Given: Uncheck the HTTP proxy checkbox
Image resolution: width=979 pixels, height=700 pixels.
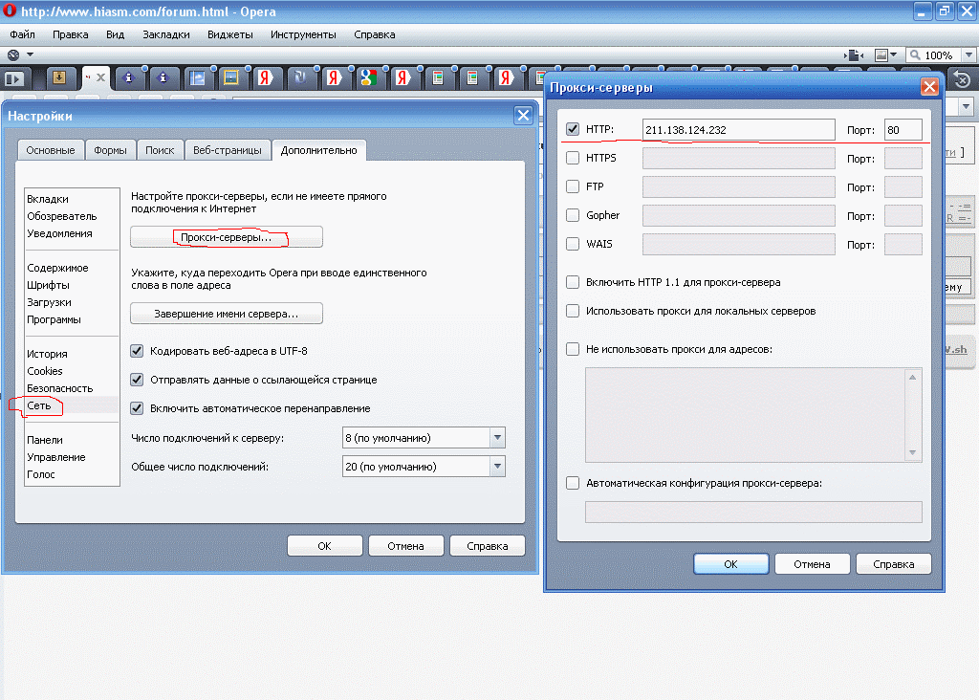Looking at the screenshot, I should click(573, 129).
